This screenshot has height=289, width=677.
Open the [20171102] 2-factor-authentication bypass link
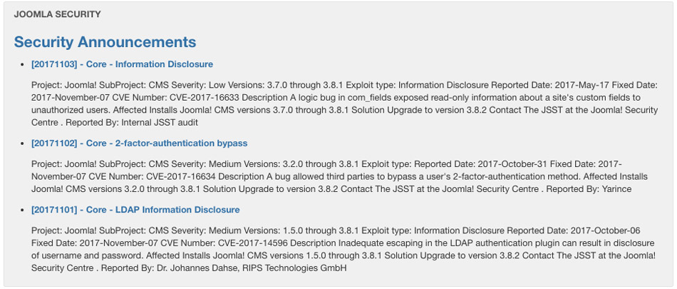(x=139, y=143)
